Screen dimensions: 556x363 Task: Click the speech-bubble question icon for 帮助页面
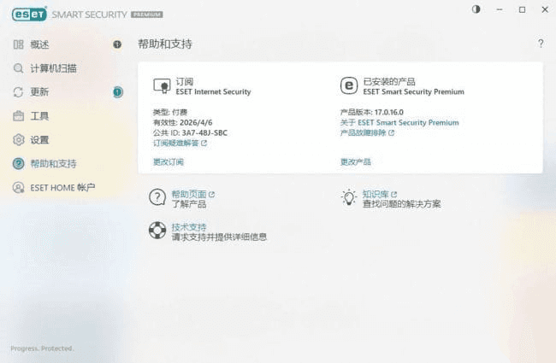157,197
